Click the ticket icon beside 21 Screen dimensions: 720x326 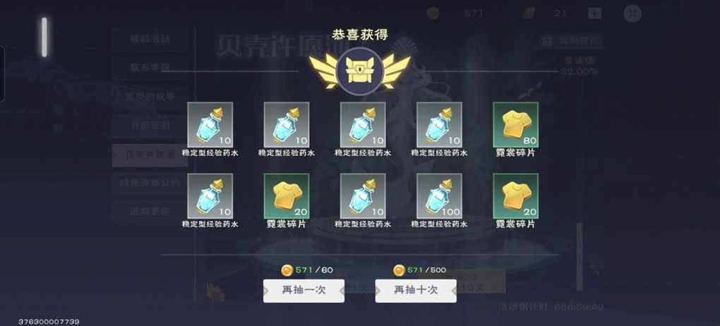pyautogui.click(x=529, y=13)
